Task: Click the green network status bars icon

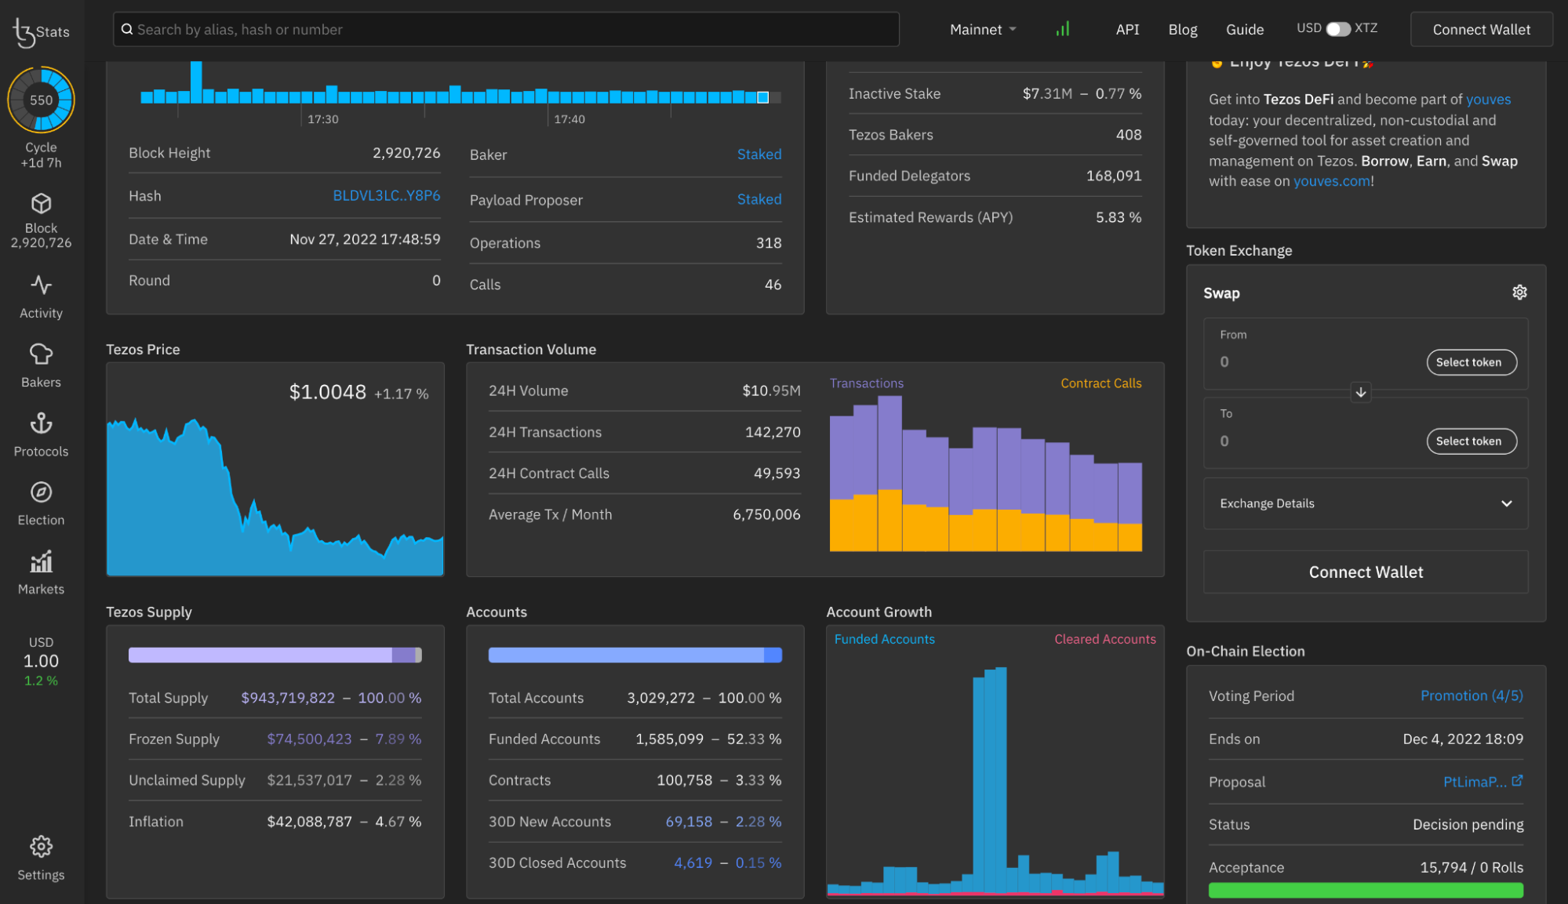Action: coord(1063,30)
